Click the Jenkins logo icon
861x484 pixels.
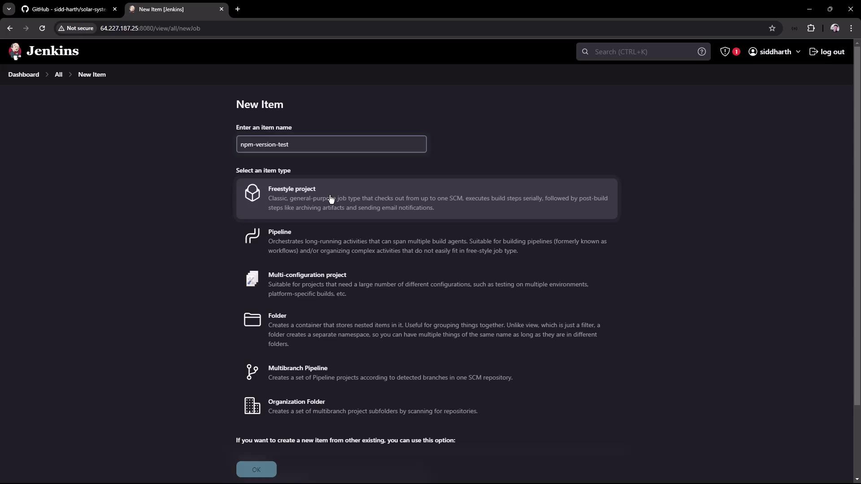tap(15, 52)
